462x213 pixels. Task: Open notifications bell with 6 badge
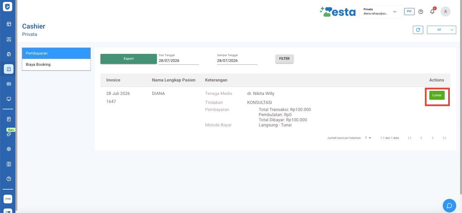pos(432,11)
